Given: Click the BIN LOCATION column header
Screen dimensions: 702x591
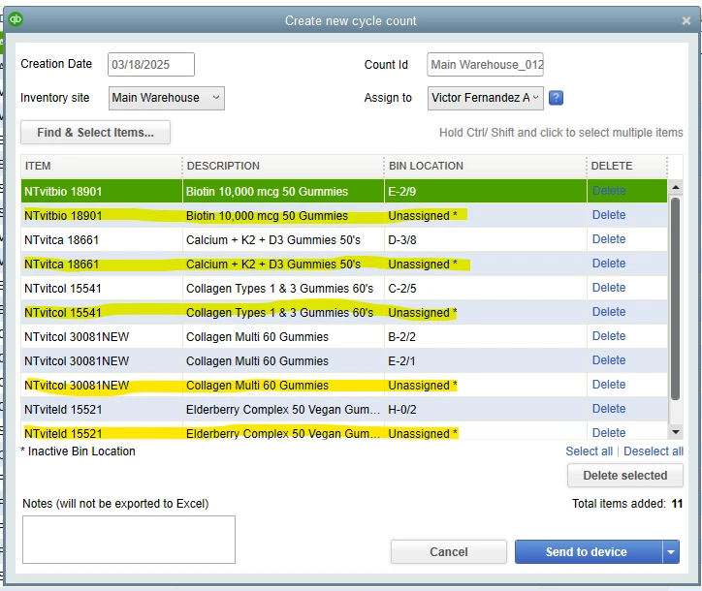Looking at the screenshot, I should pyautogui.click(x=486, y=166).
